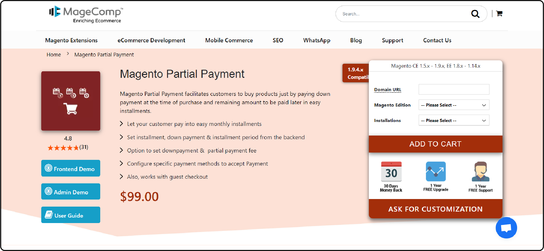Click 'Let your customer pay into easy monthly installments'
544x251 pixels.
point(194,124)
